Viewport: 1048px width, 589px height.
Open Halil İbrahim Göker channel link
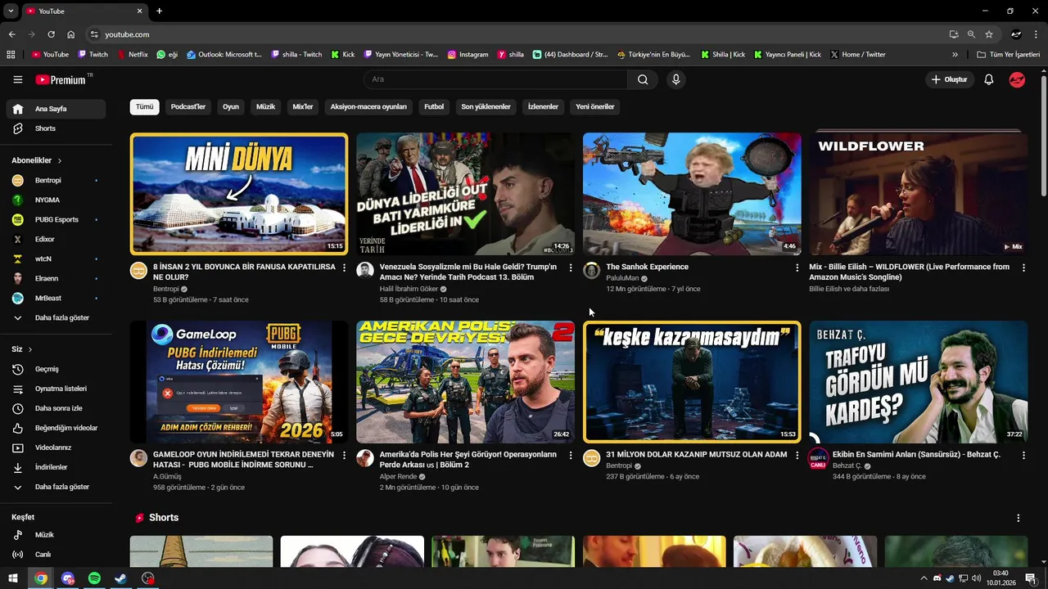409,289
